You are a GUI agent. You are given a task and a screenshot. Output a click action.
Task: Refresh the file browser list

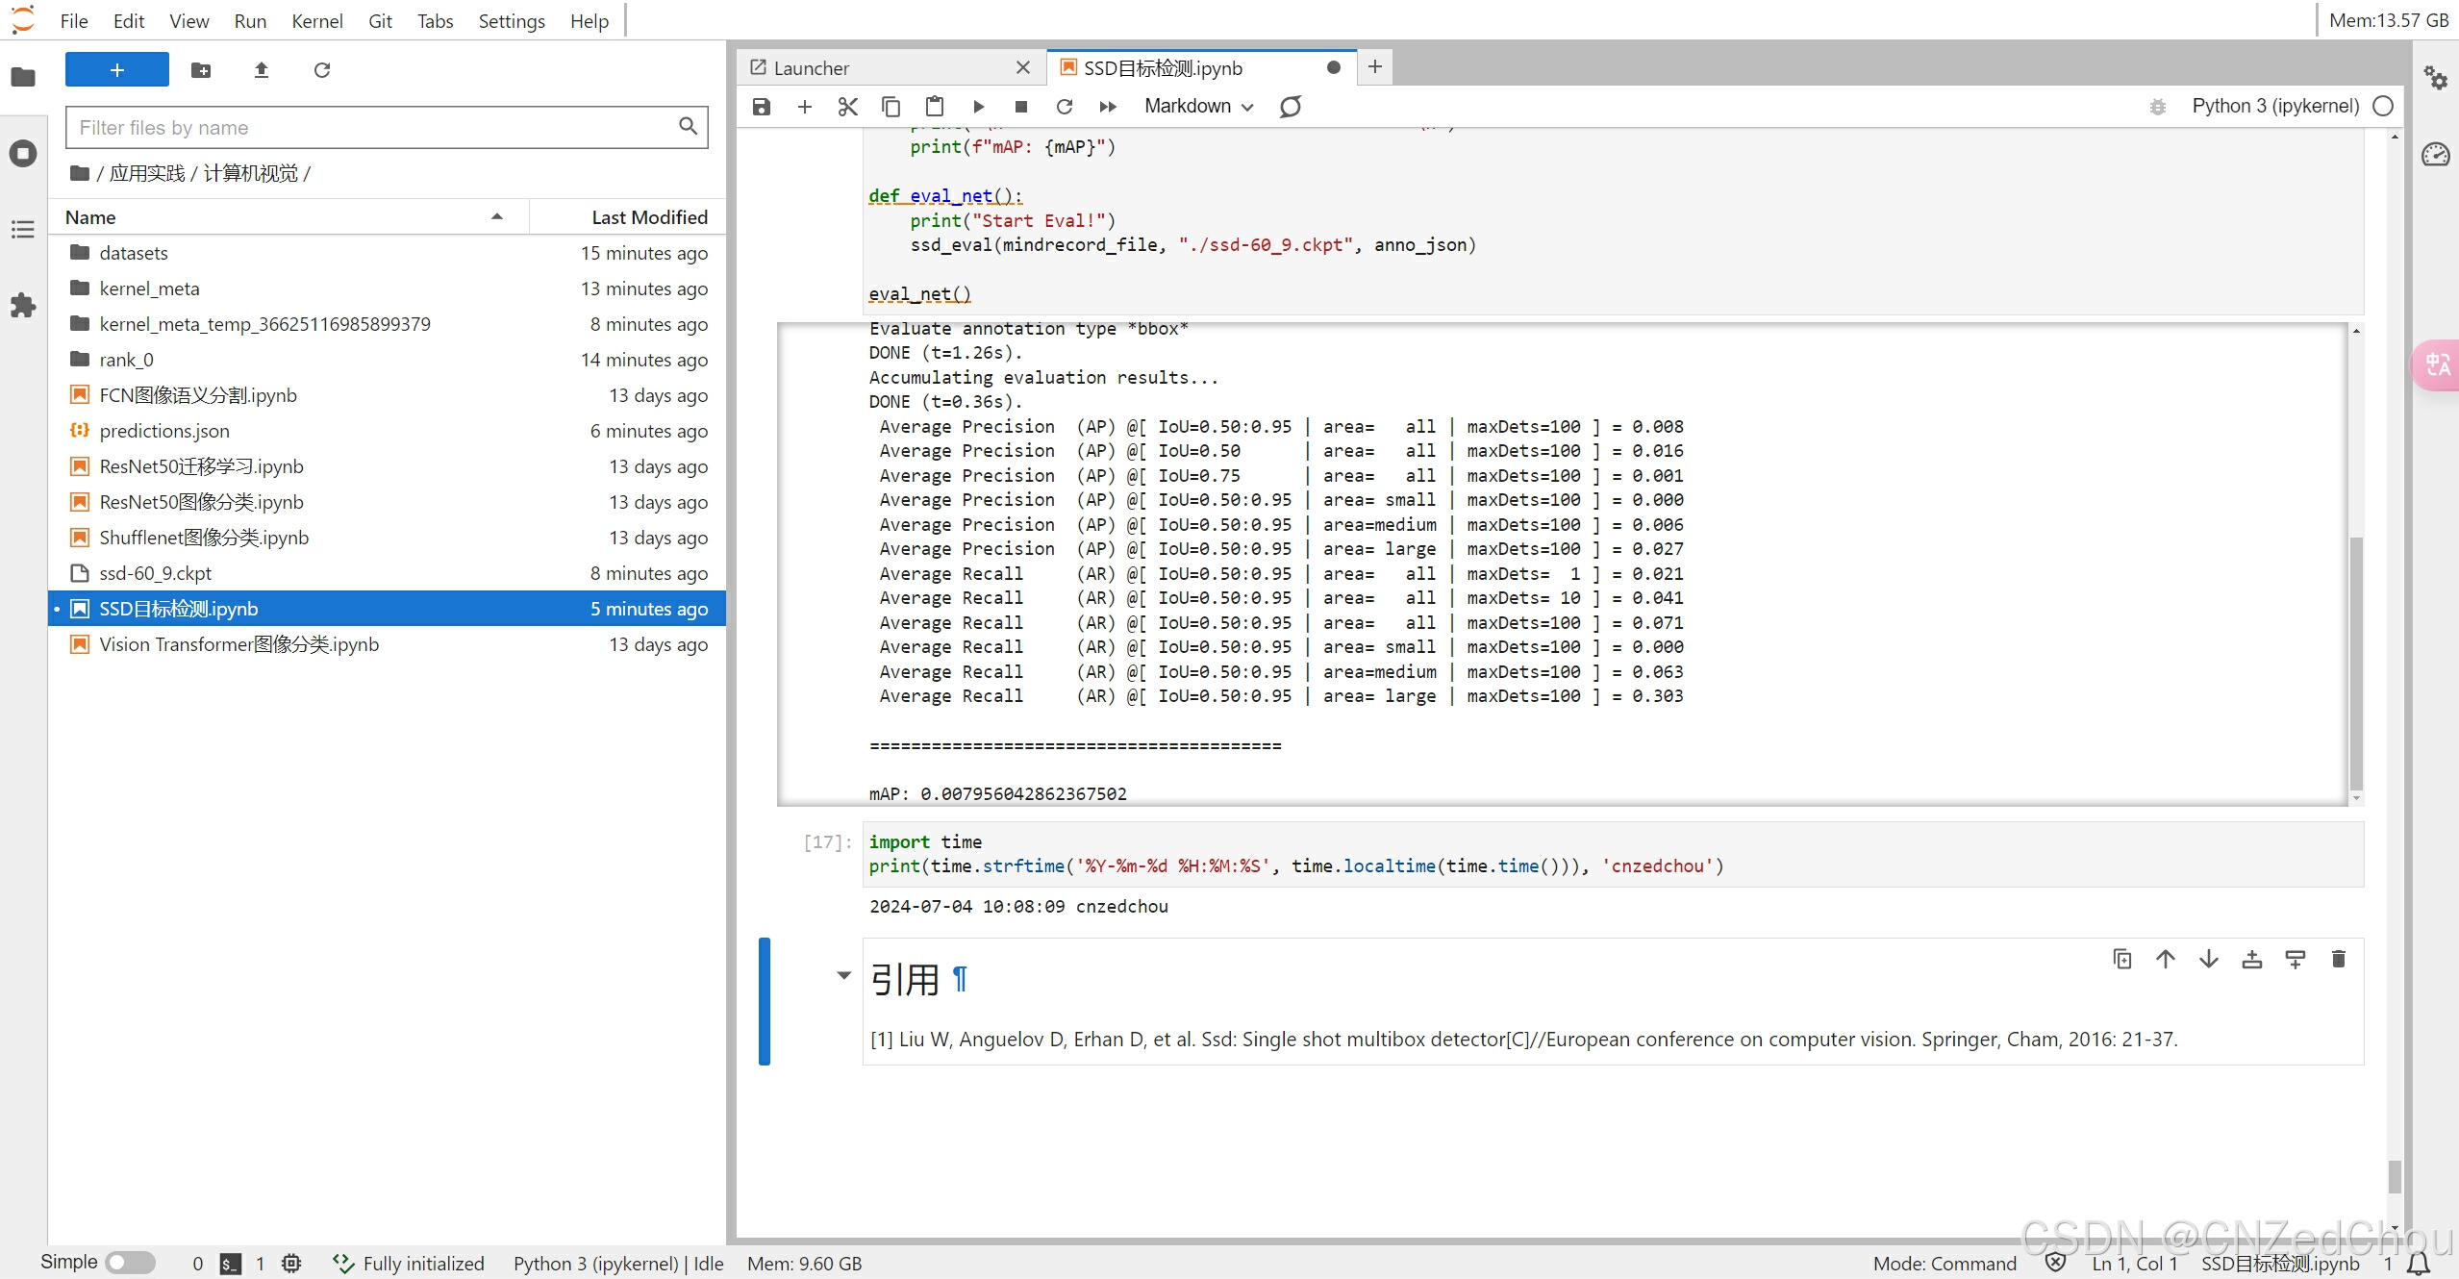pyautogui.click(x=322, y=70)
